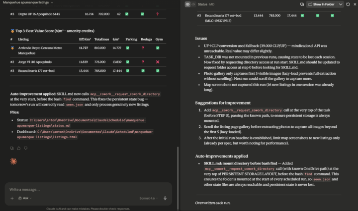Click mcp__cowork__request_cowork_directory code in chat
358x211 pixels.
click(125, 94)
